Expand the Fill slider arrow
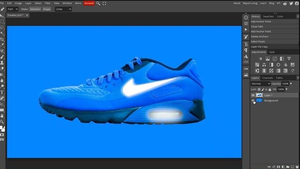Image resolution: width=300 pixels, height=169 pixels. pyautogui.click(x=286, y=89)
